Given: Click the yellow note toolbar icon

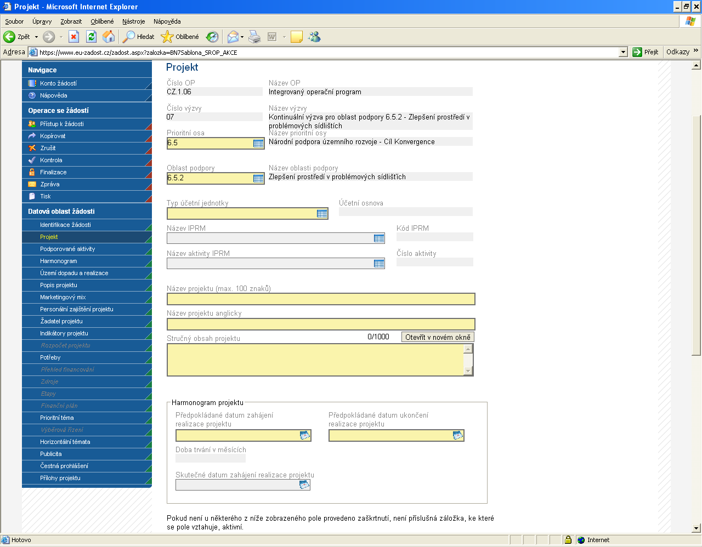Looking at the screenshot, I should (x=297, y=37).
